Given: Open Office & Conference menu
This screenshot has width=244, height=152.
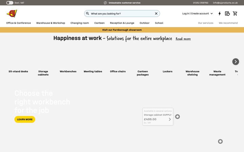Looking at the screenshot, I should [19, 23].
